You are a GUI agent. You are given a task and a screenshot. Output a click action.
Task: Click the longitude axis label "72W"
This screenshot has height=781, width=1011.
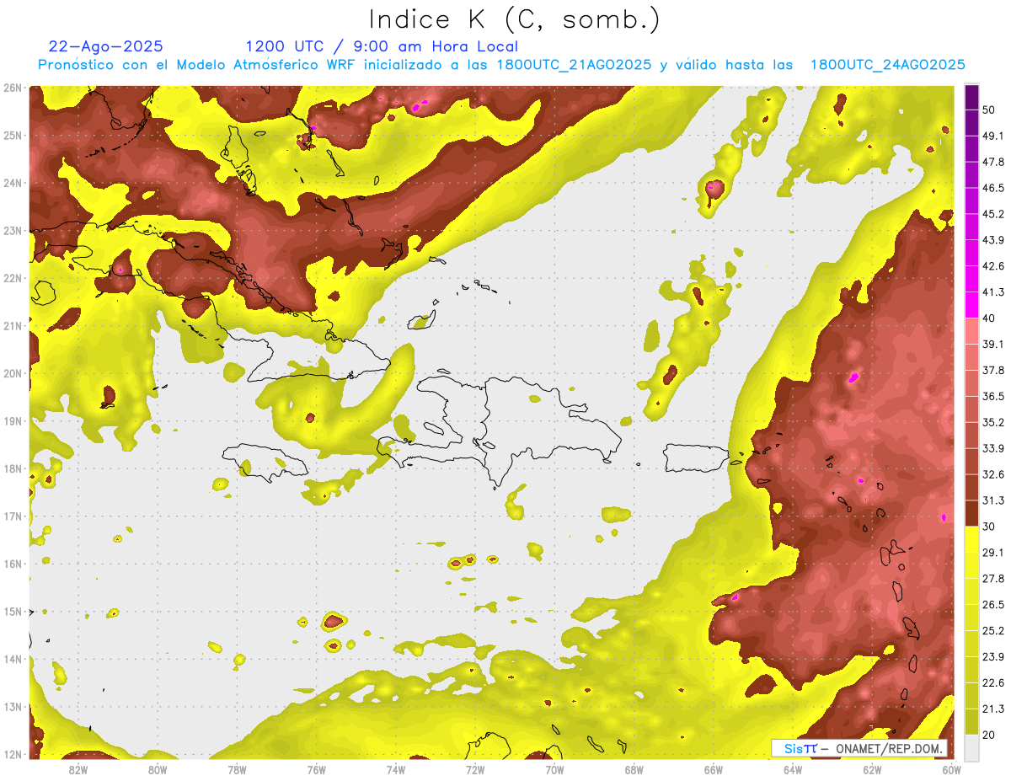475,770
